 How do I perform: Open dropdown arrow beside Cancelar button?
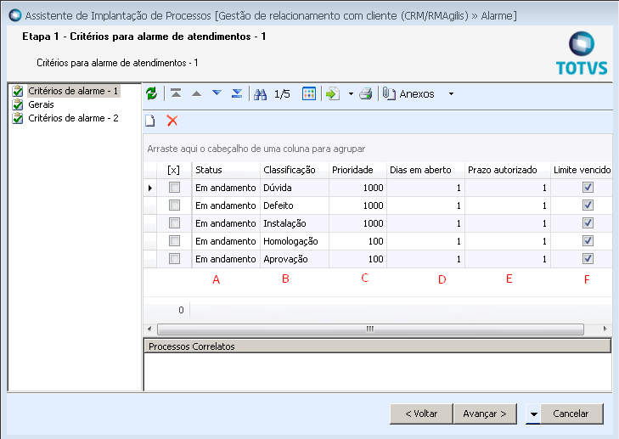533,414
